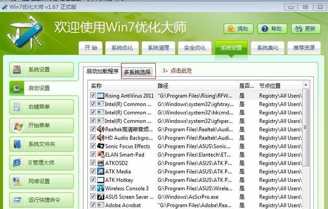Click the Realtek高清晰音频 speaker icon

tap(100, 130)
